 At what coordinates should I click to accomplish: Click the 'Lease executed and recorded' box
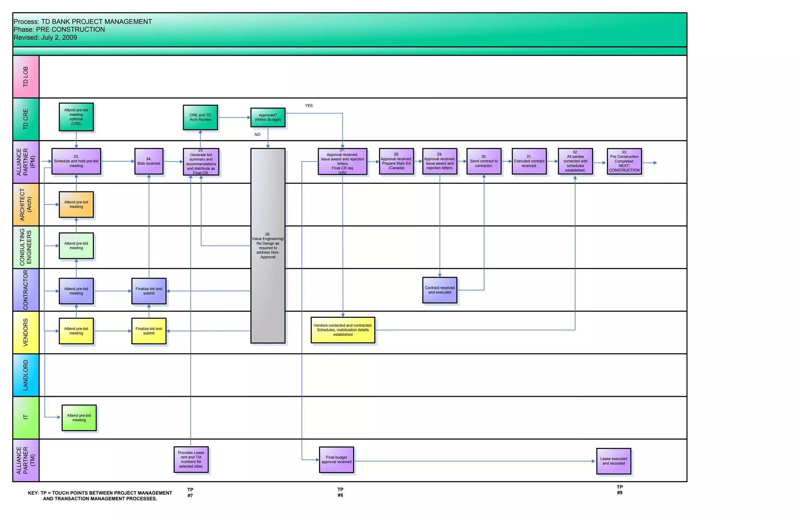(614, 461)
